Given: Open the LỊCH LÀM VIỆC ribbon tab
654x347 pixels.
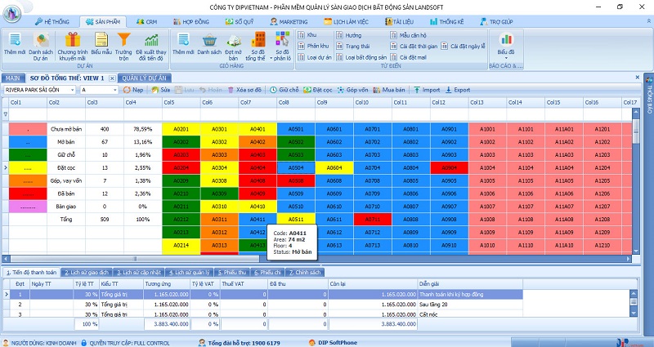Looking at the screenshot, I should coord(347,22).
